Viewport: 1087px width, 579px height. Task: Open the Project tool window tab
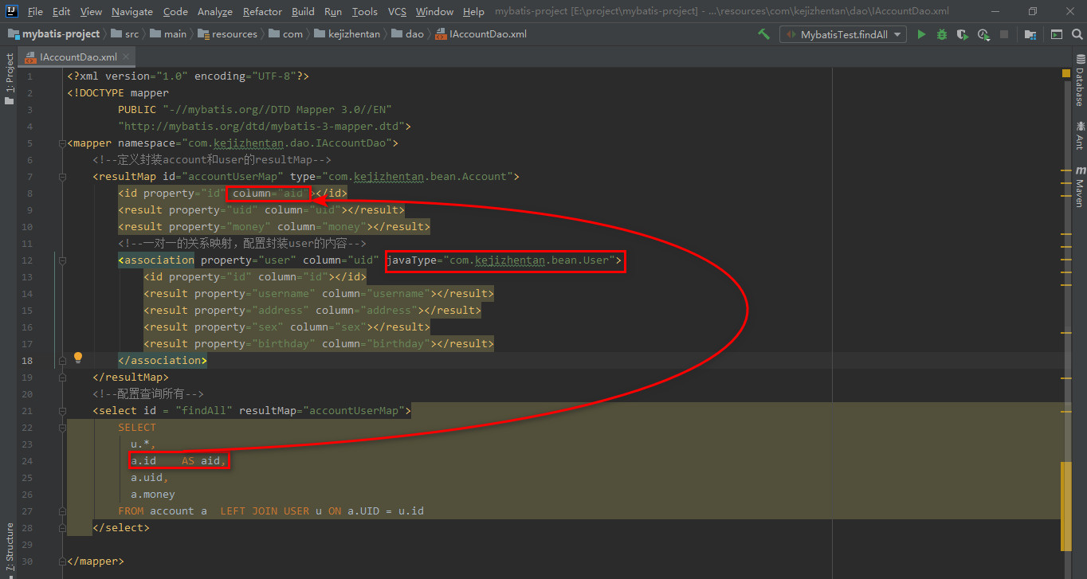pos(9,80)
